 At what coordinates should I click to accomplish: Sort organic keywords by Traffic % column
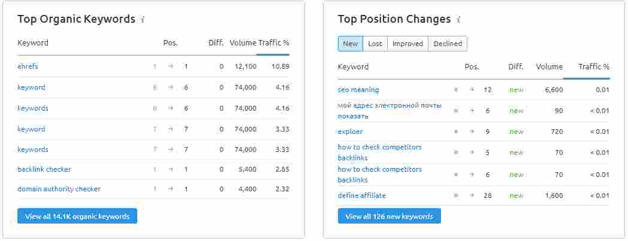click(273, 43)
